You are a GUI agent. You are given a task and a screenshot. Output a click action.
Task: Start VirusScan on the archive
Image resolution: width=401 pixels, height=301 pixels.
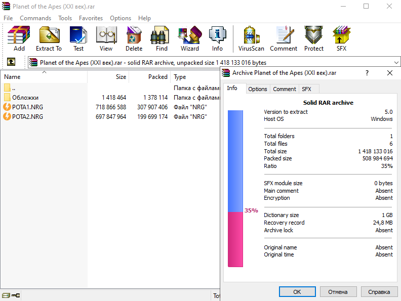tap(252, 38)
